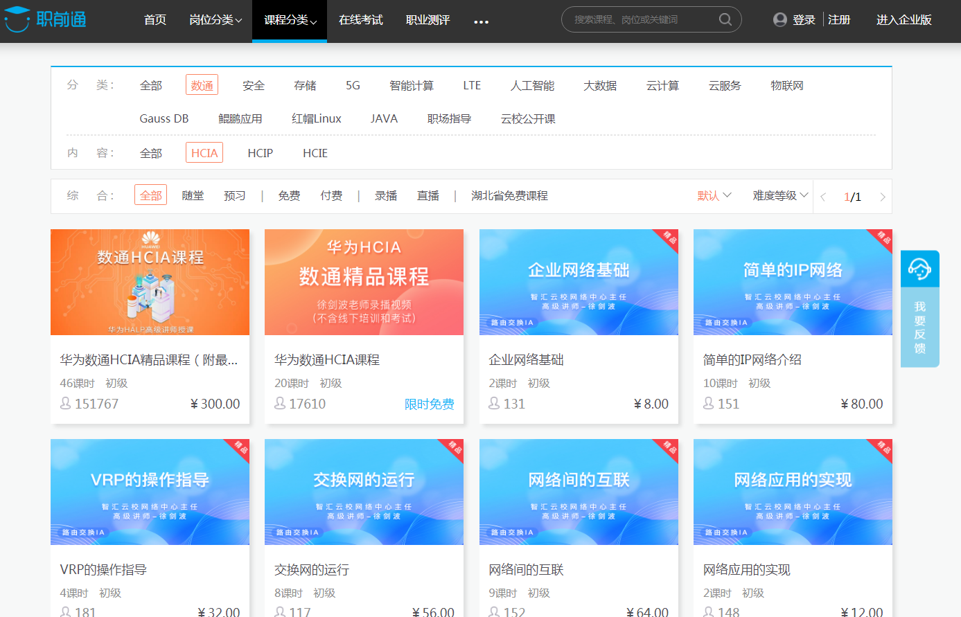Go to the next page arrow
This screenshot has width=961, height=617.
coord(882,197)
